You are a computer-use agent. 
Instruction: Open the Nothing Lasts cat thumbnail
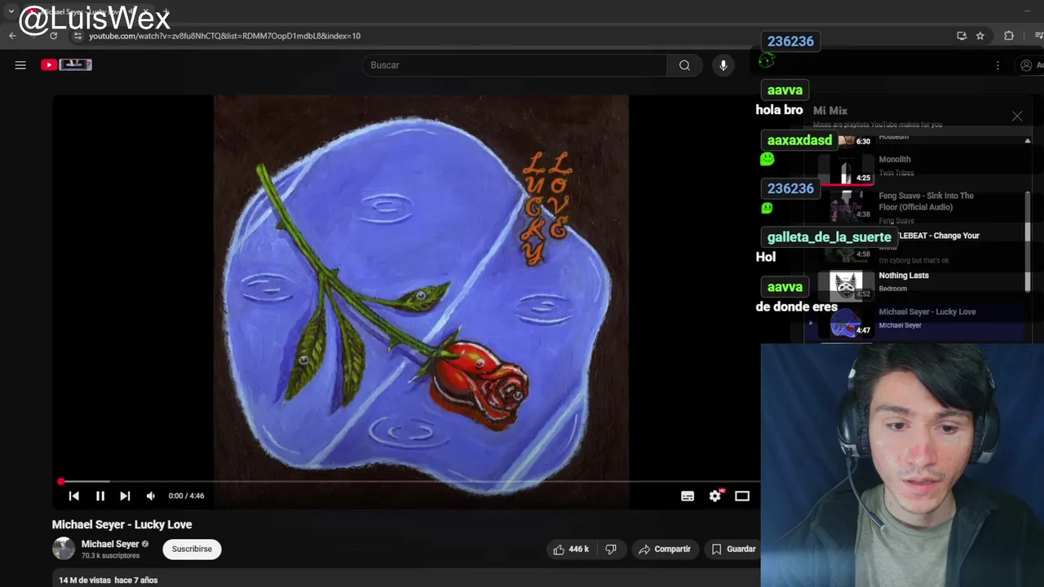(x=846, y=285)
